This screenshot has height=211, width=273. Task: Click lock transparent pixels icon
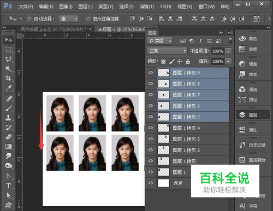click(163, 62)
